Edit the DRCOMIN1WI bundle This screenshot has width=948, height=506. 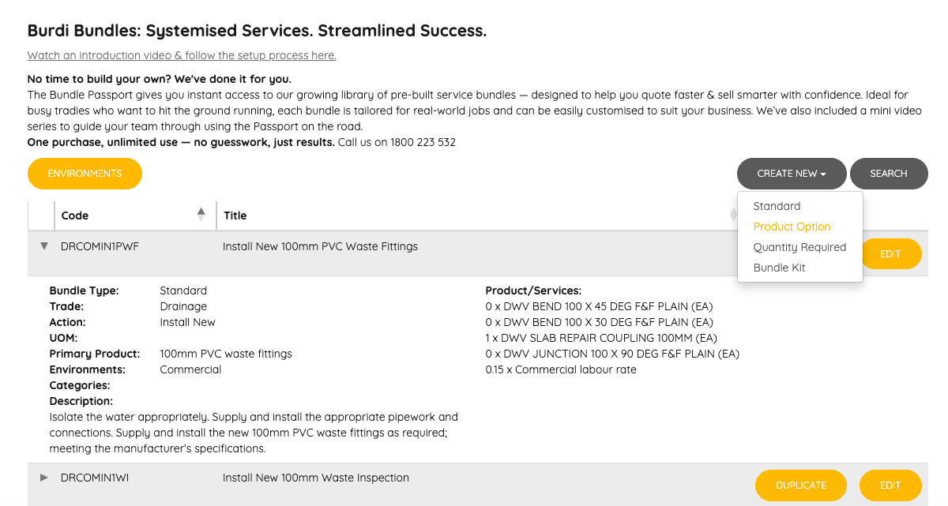pyautogui.click(x=890, y=485)
